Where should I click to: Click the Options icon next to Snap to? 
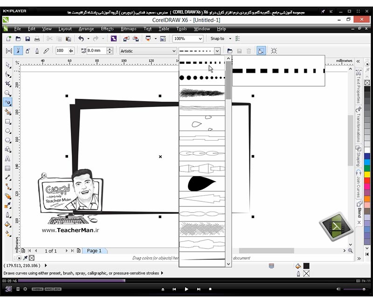(x=237, y=39)
